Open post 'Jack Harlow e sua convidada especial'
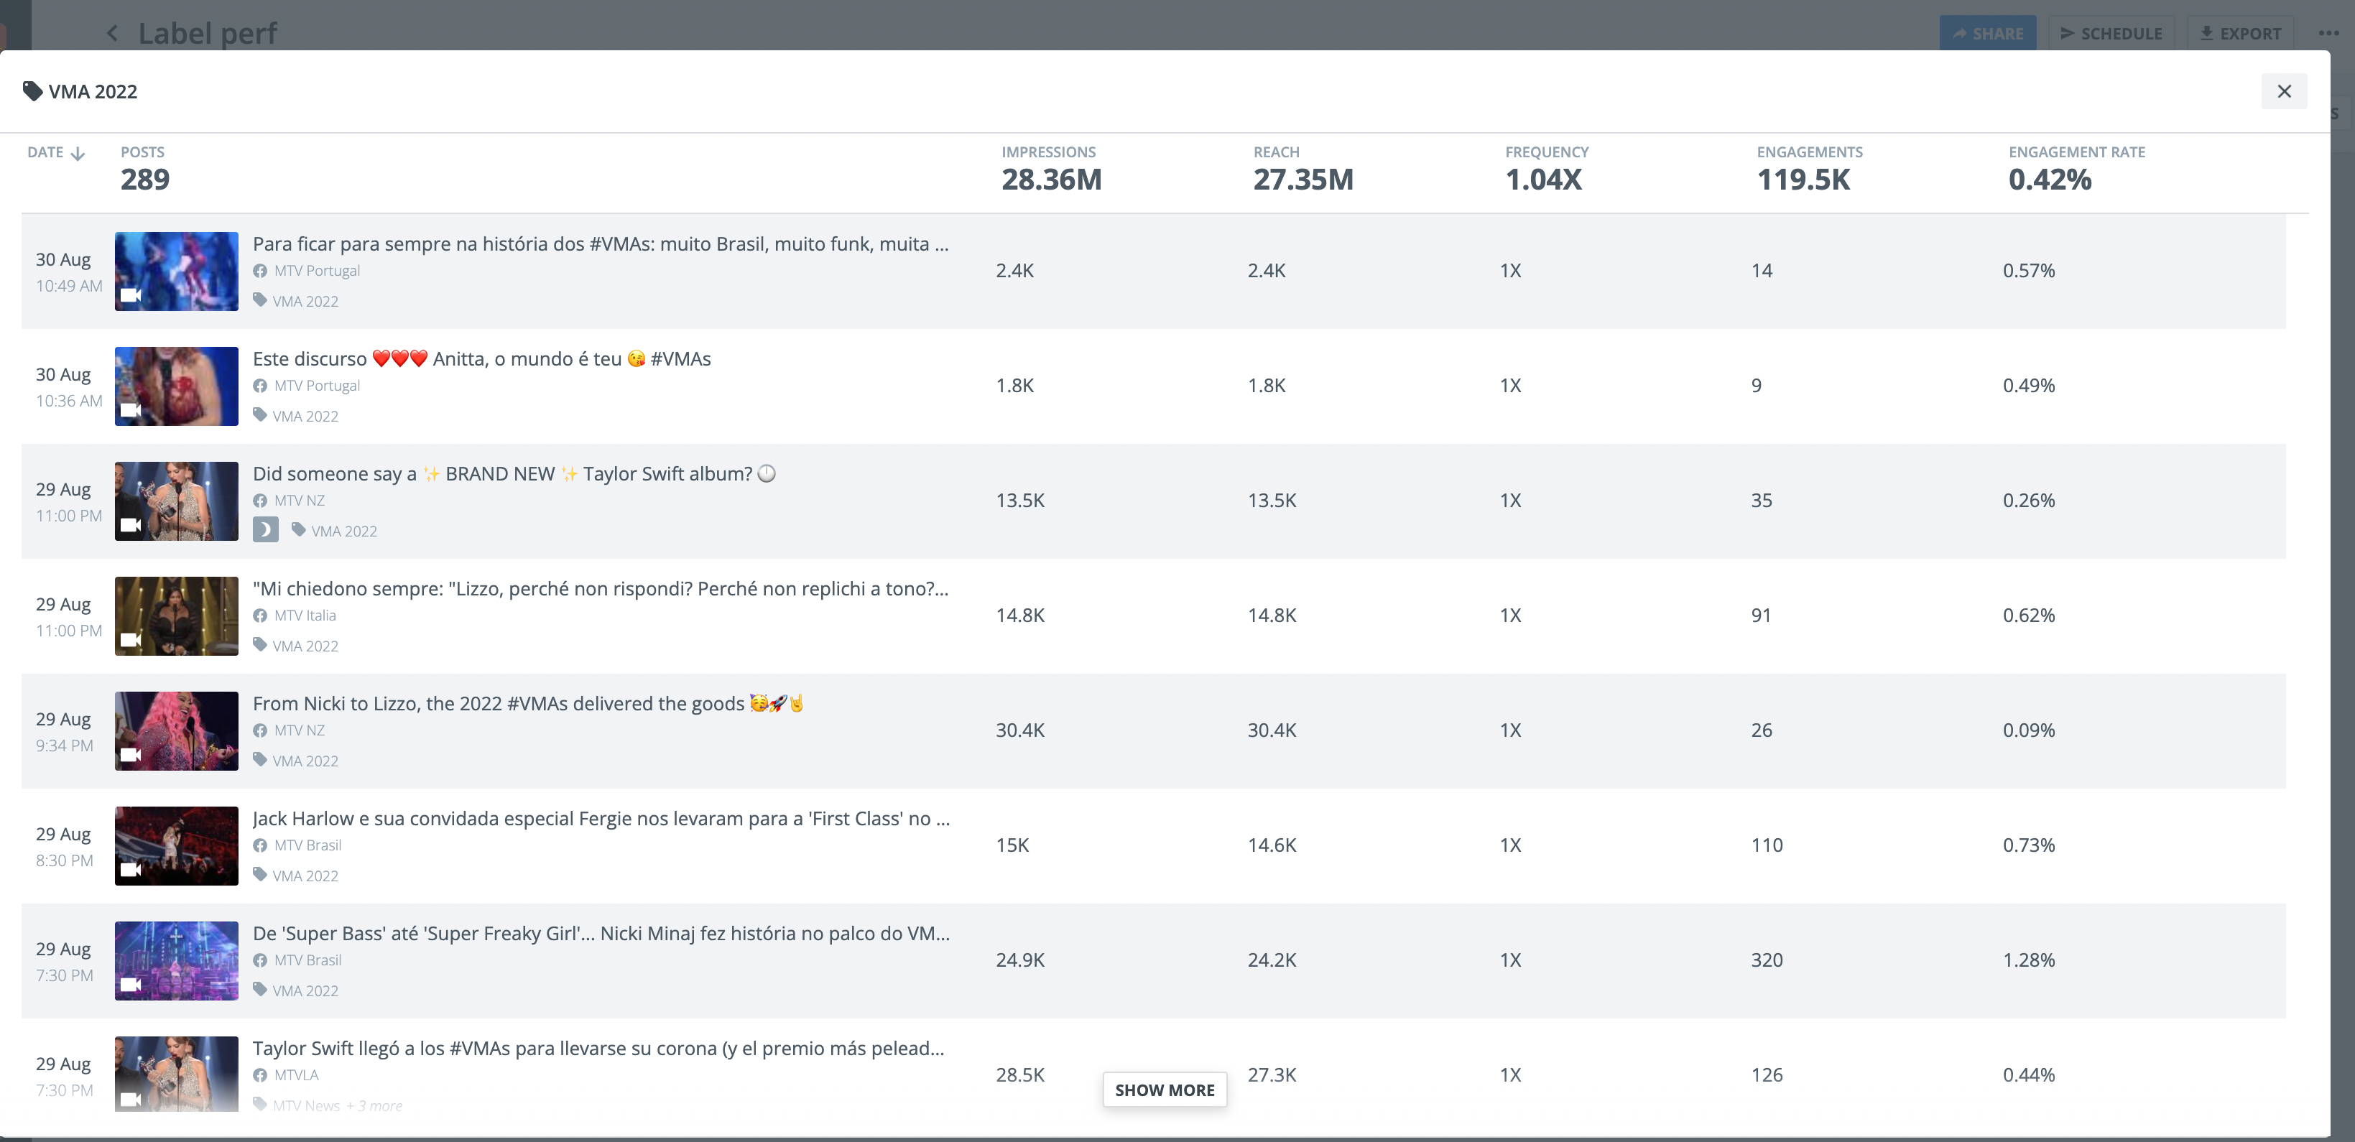 [x=601, y=820]
